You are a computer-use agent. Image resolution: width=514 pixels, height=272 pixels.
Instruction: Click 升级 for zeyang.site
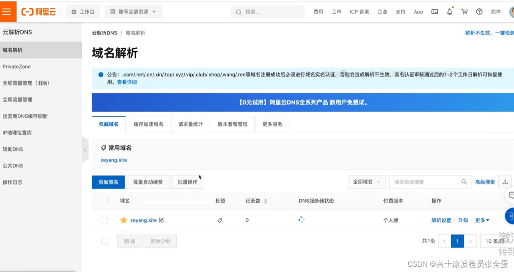point(463,220)
